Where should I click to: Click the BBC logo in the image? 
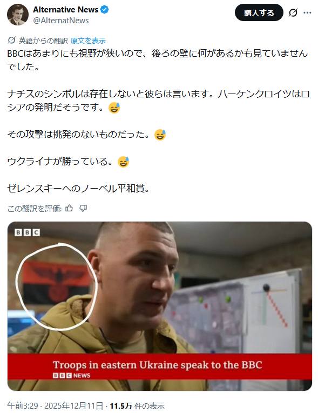pos(28,232)
